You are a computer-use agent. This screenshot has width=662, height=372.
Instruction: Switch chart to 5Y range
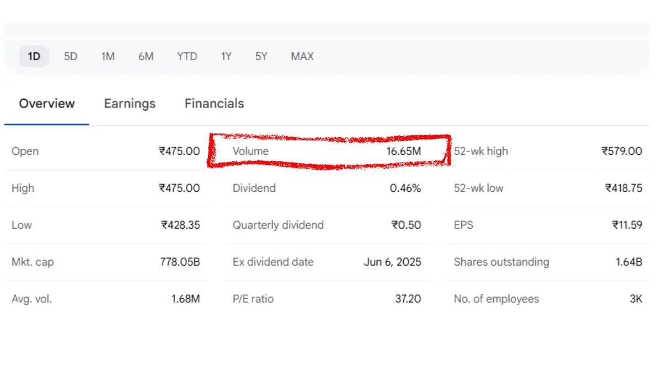coord(261,56)
